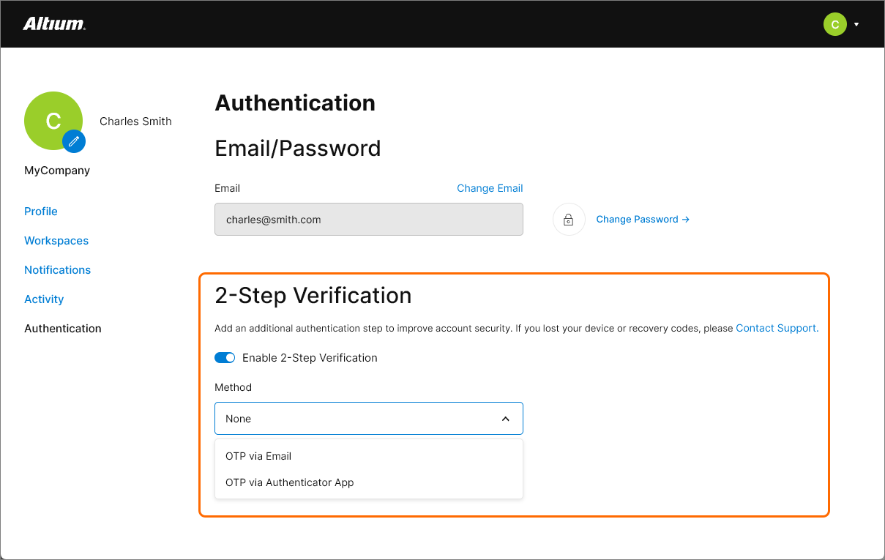Collapse the Method dropdown chevron
This screenshot has width=885, height=560.
(x=505, y=419)
